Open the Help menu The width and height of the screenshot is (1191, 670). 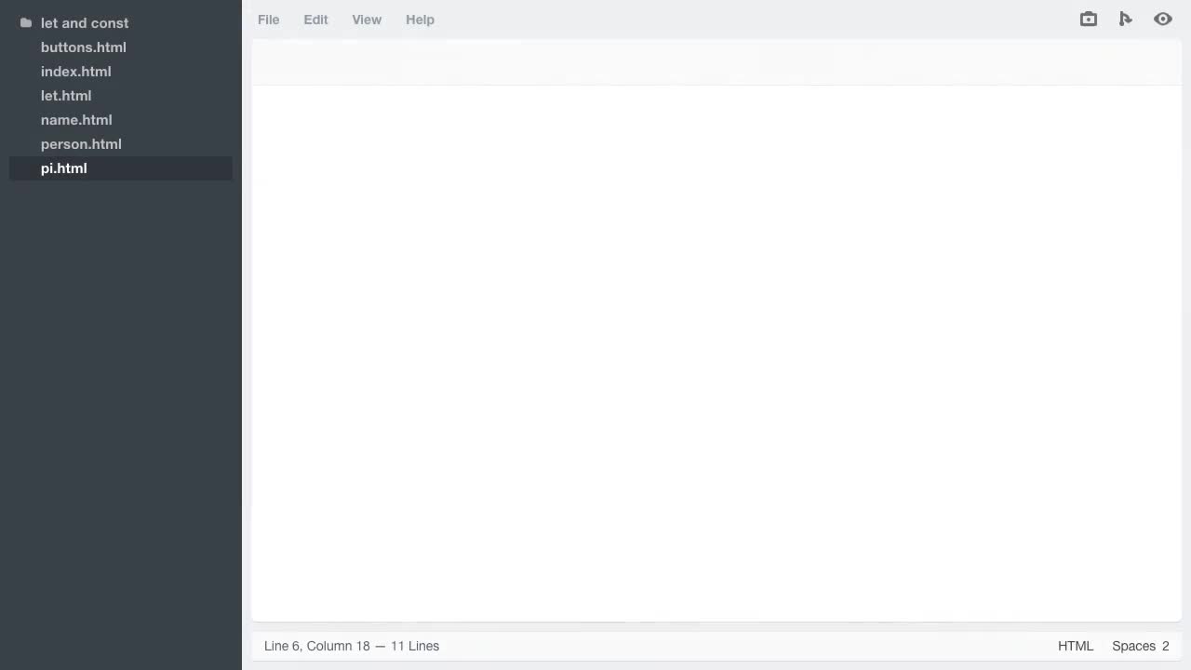point(420,20)
